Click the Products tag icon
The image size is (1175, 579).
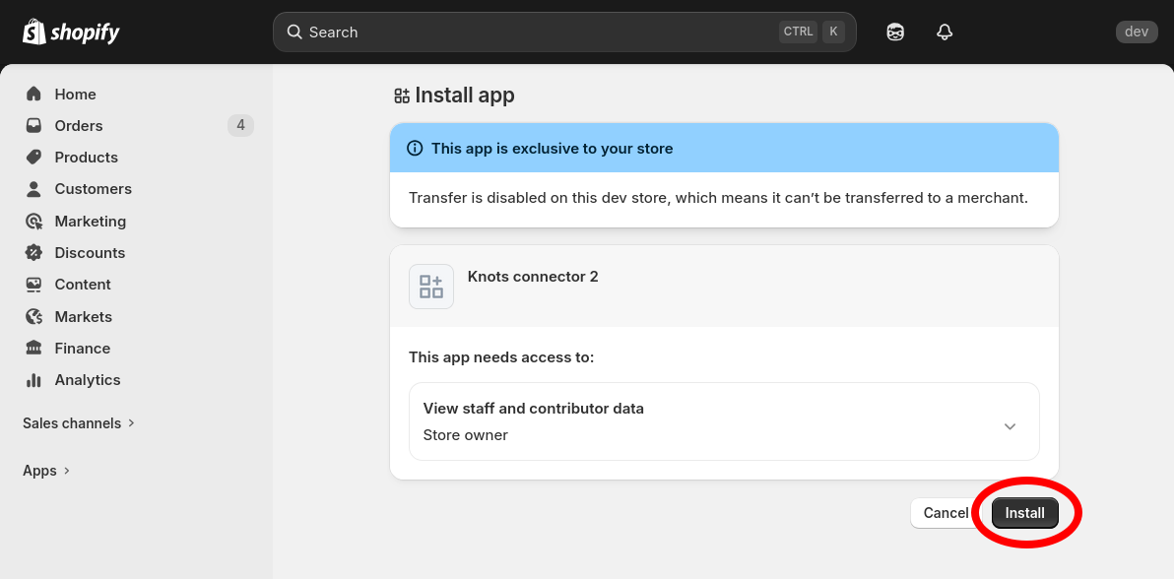click(33, 157)
